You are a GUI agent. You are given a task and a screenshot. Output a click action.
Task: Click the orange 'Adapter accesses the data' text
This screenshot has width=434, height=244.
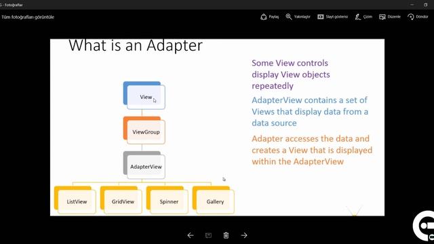312,150
